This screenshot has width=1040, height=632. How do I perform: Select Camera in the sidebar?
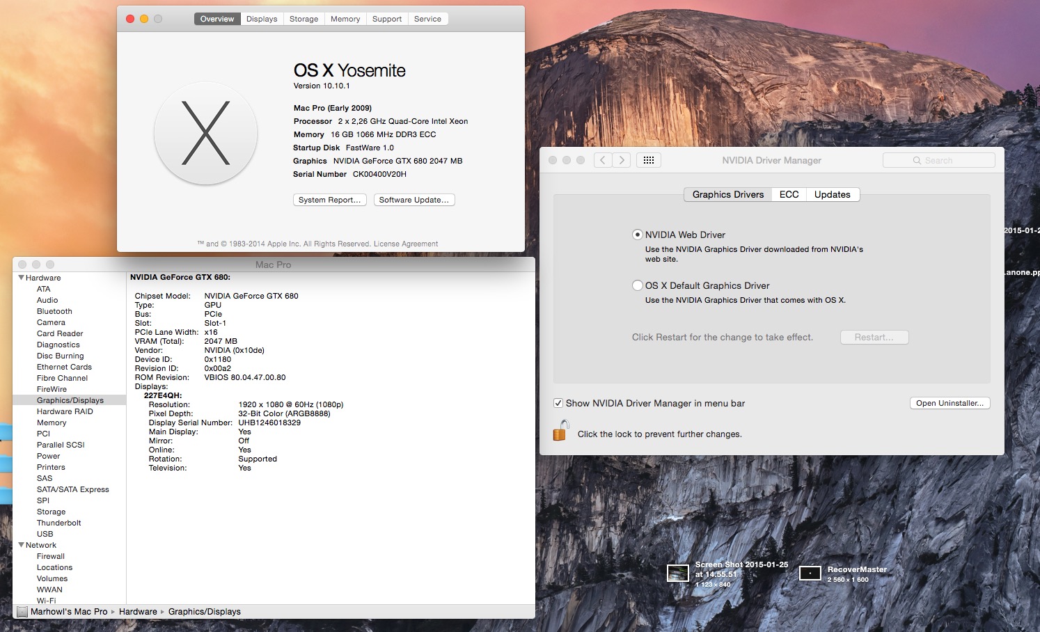pos(51,322)
